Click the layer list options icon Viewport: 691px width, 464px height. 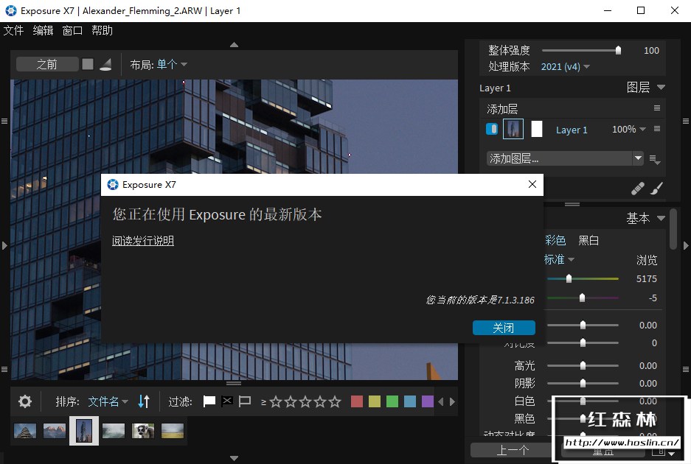(x=654, y=159)
